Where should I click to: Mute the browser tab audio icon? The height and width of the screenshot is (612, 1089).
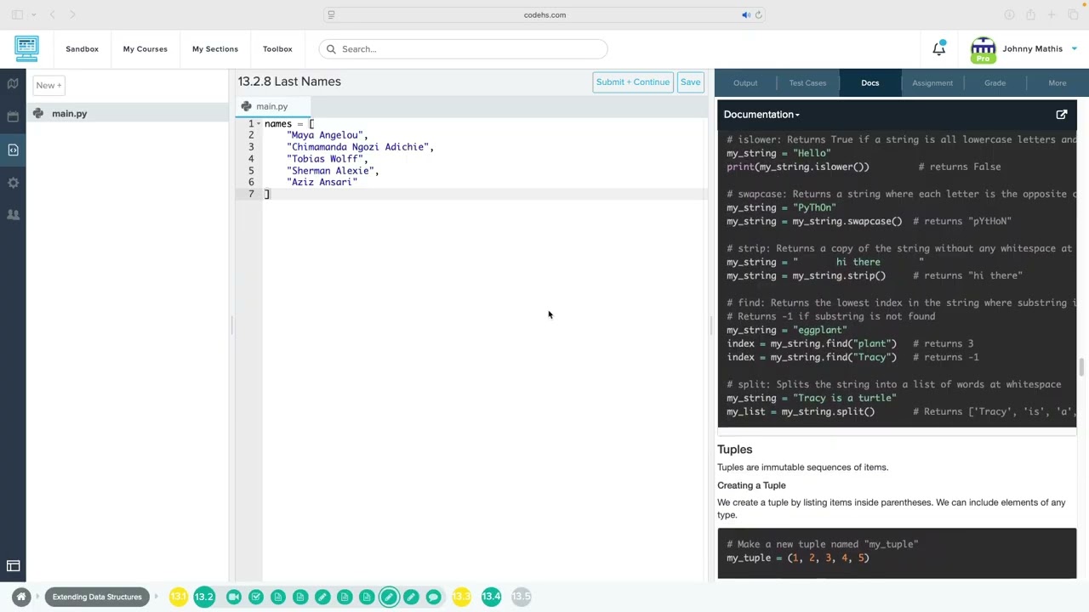click(x=745, y=14)
